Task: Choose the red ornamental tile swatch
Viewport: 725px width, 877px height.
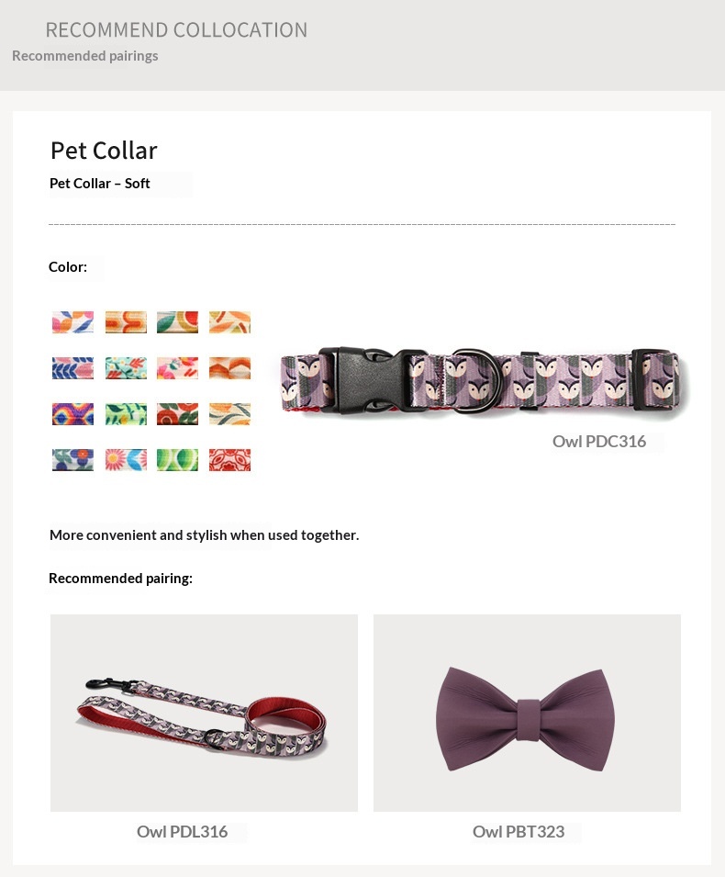Action: click(229, 460)
